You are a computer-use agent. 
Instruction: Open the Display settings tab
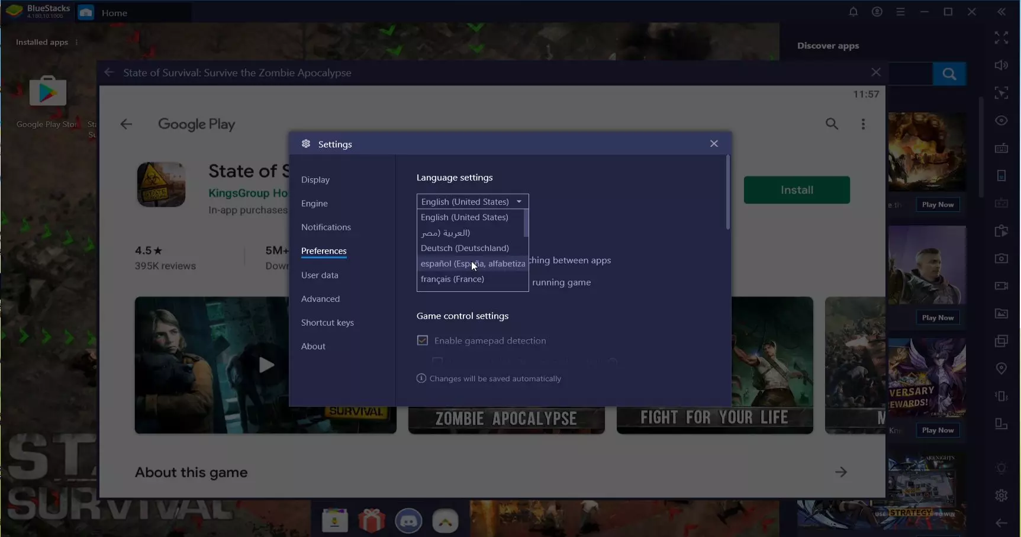point(315,180)
